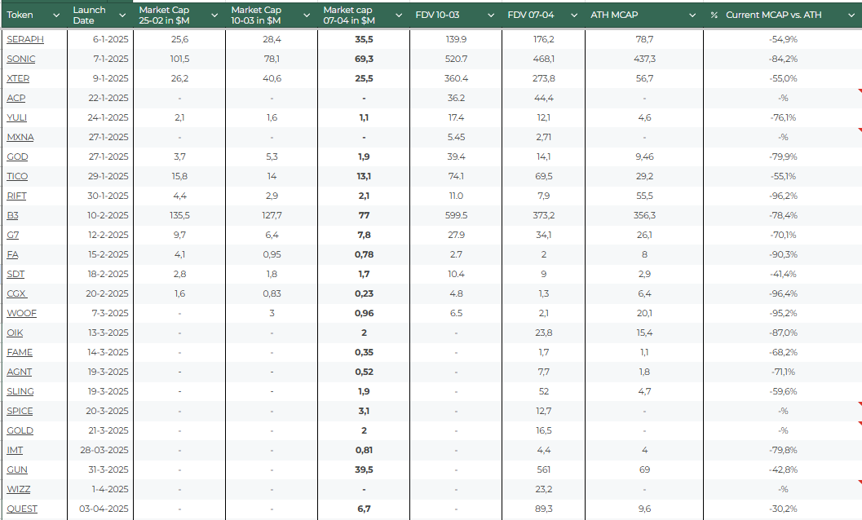Open the FDV 07-04 filter dropdown
Screen dimensions: 862x520
click(x=574, y=15)
